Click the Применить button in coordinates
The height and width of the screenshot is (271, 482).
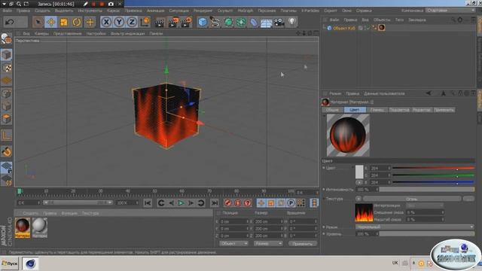(303, 244)
